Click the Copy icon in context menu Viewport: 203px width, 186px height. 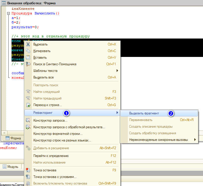coord(28,51)
